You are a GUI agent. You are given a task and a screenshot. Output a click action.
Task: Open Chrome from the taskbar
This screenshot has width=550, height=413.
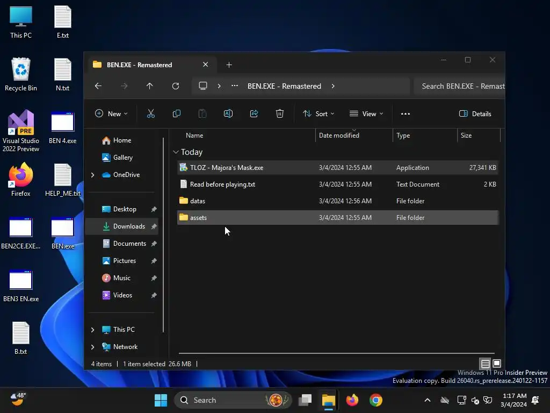pos(375,400)
